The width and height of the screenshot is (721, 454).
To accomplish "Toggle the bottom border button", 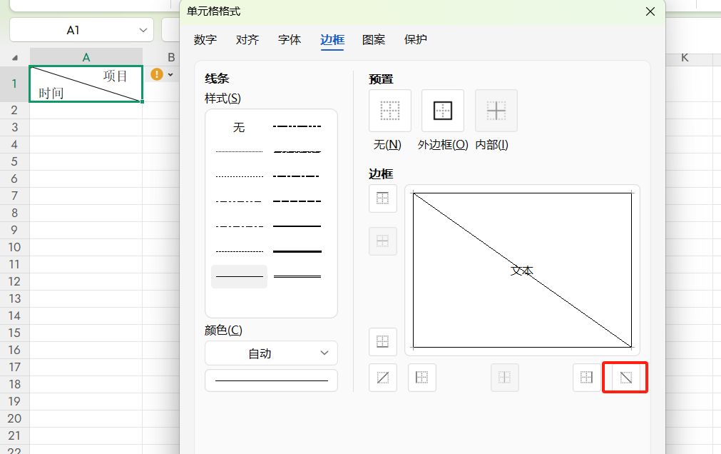I will coord(383,342).
